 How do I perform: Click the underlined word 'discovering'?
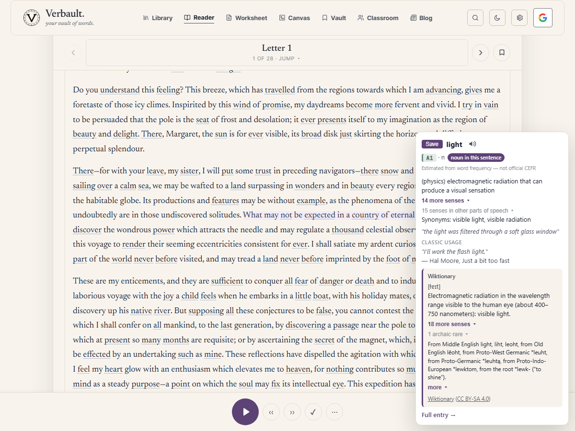coord(306,326)
